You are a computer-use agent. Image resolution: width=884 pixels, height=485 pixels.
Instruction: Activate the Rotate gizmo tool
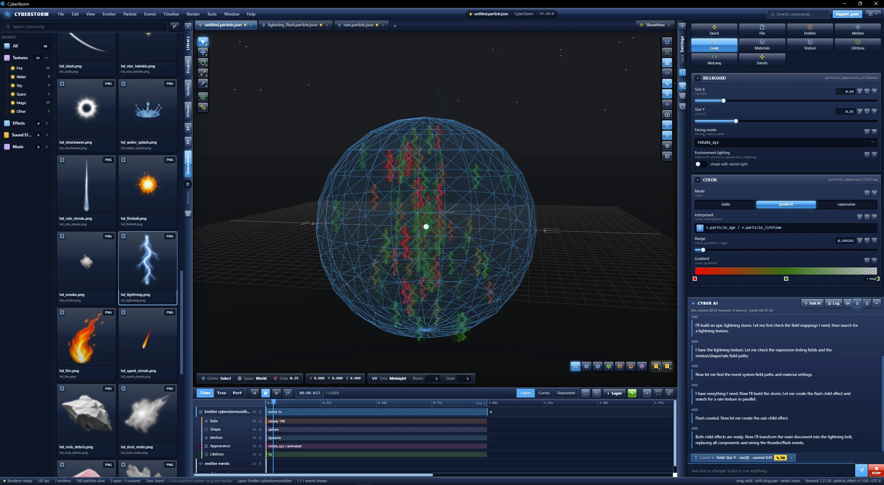[203, 63]
